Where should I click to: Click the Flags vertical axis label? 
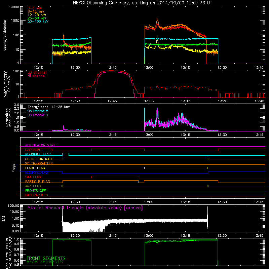click(x=14, y=168)
